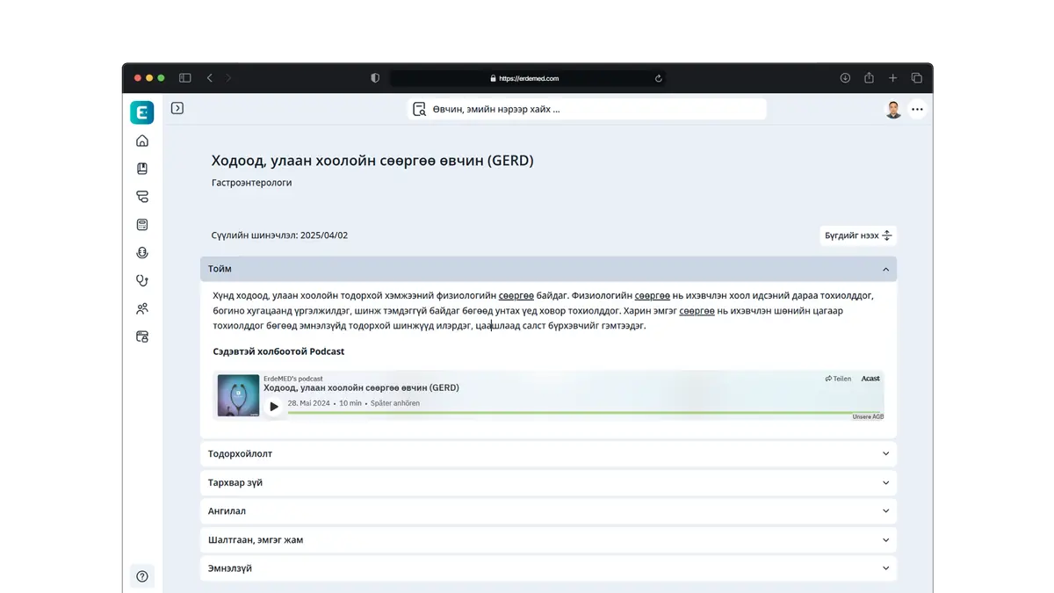Viewport: 1054px width, 593px height.
Task: Open the Home icon in sidebar
Action: tap(142, 141)
